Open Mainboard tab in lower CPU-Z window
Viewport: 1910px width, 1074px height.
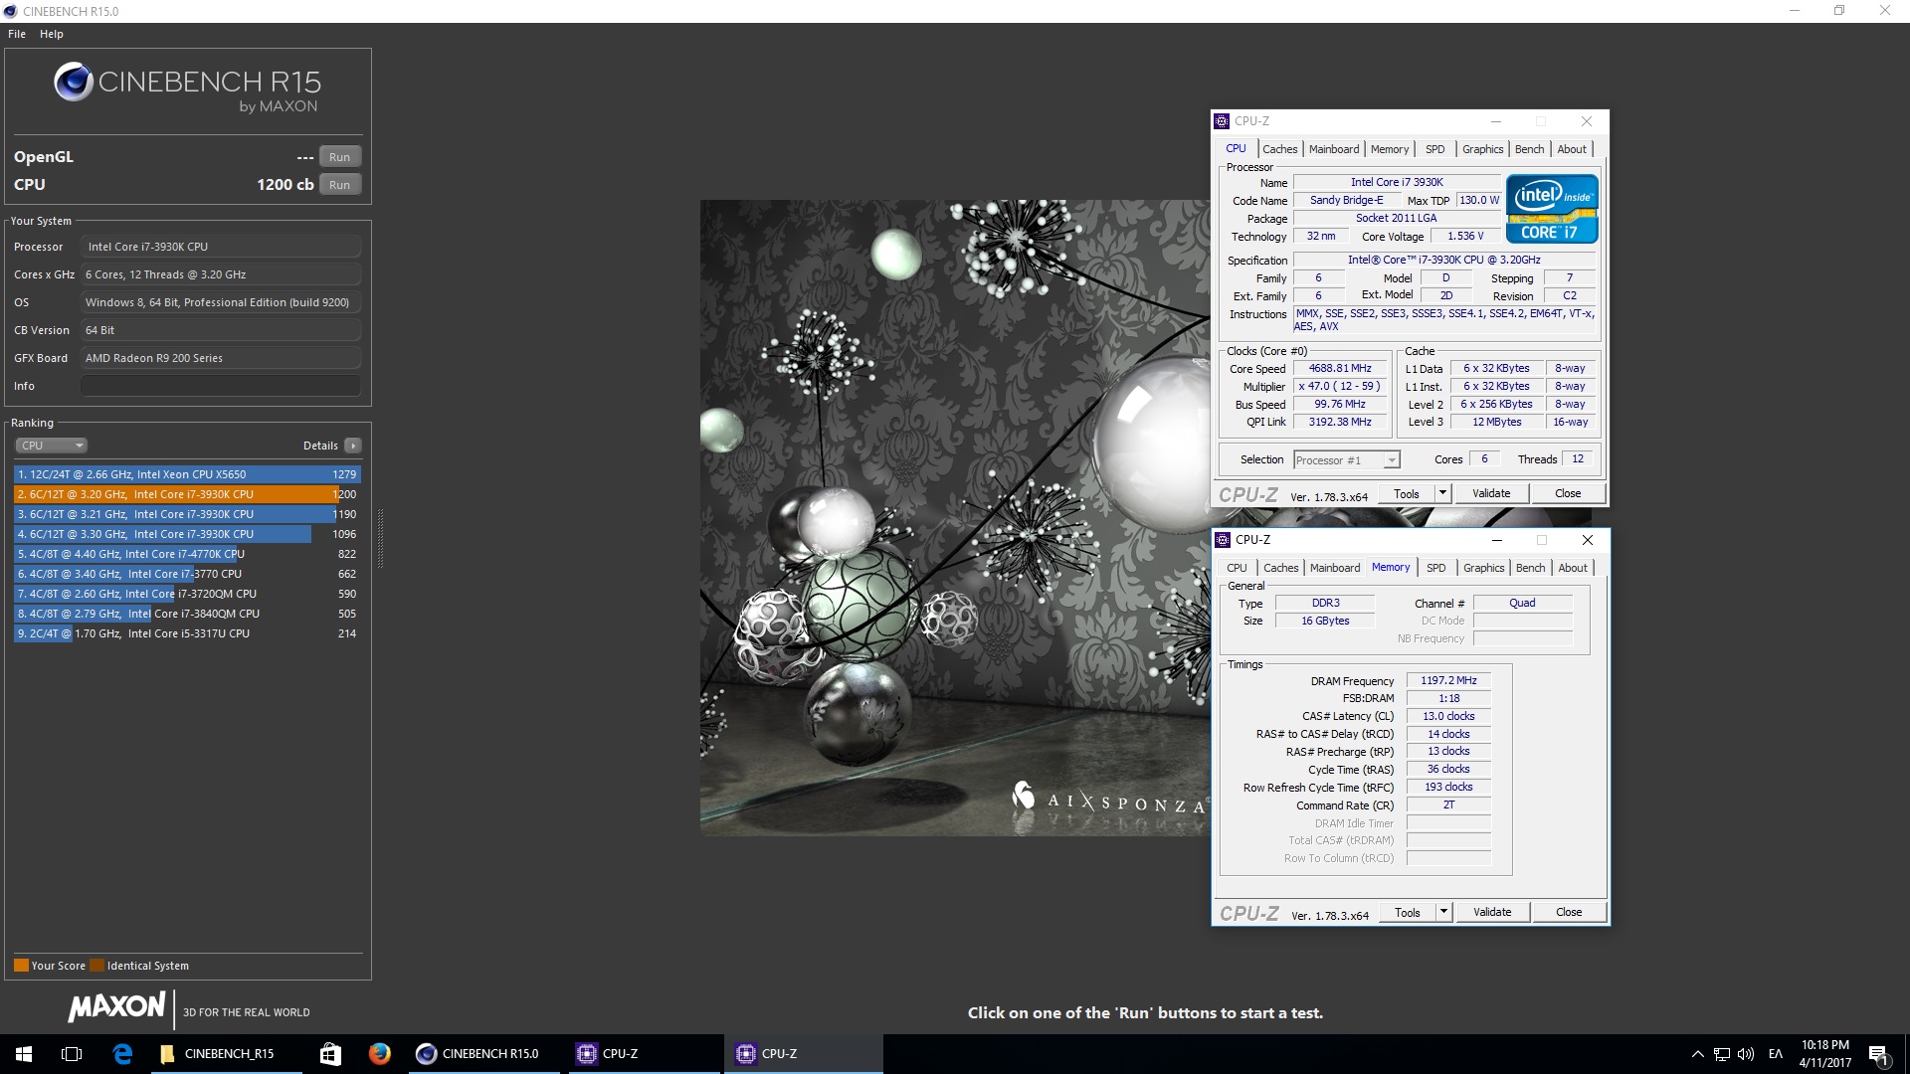point(1335,568)
